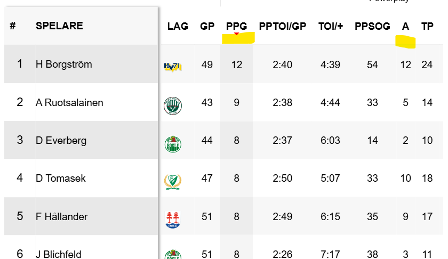This screenshot has width=448, height=259.
Task: Open player H Borgström
Action: (x=64, y=64)
